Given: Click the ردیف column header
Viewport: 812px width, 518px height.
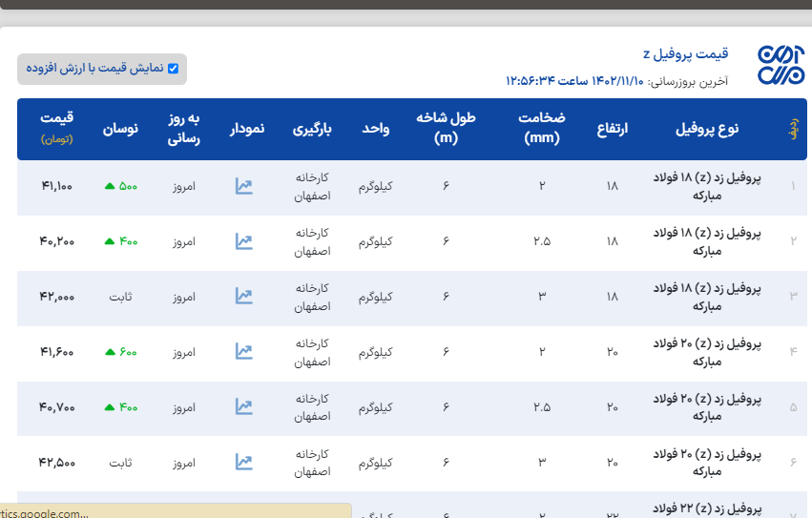Looking at the screenshot, I should tap(792, 129).
